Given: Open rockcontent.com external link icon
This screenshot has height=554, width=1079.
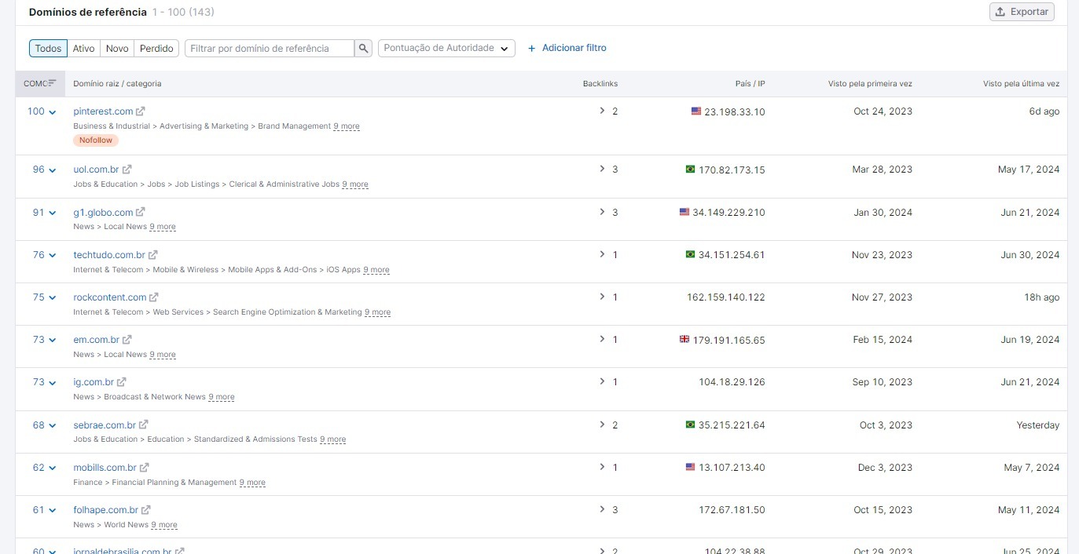Looking at the screenshot, I should coord(154,297).
